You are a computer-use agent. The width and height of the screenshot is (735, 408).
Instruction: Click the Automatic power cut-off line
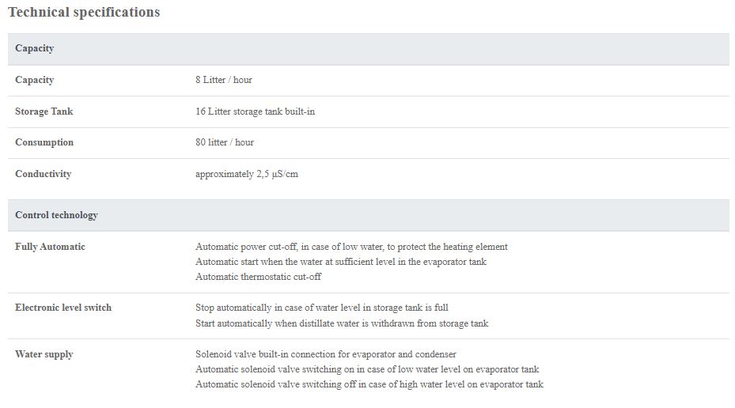(351, 247)
